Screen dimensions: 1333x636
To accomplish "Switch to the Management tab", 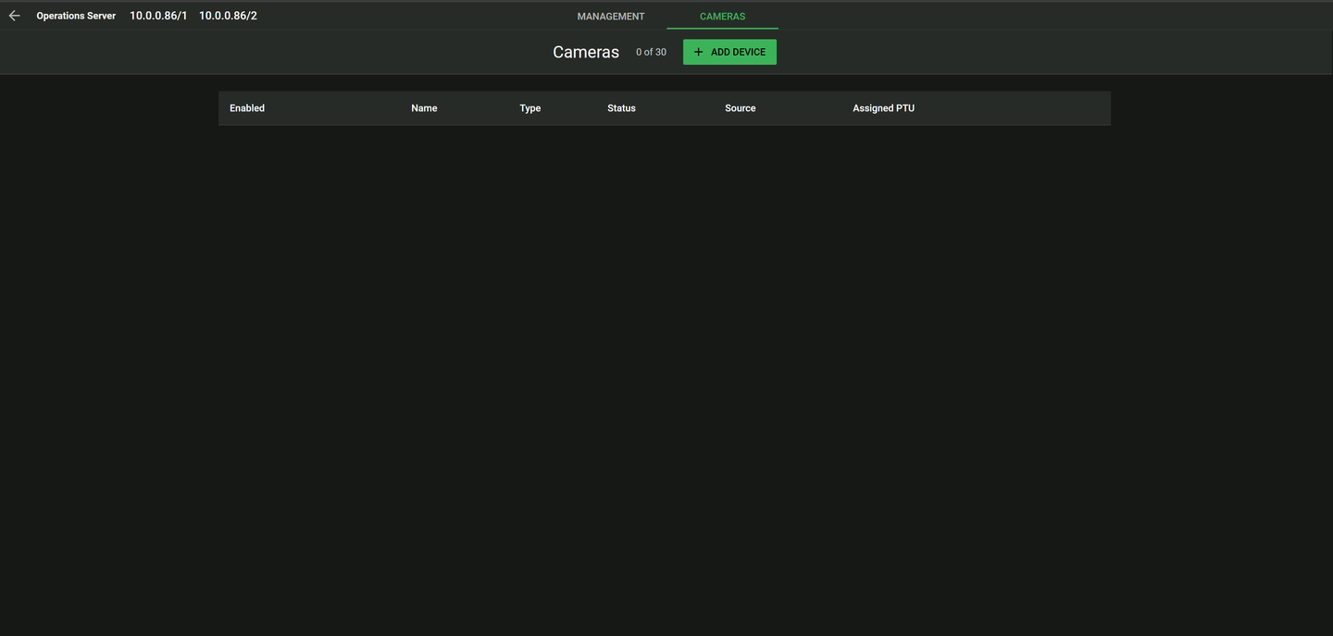I will tap(611, 17).
